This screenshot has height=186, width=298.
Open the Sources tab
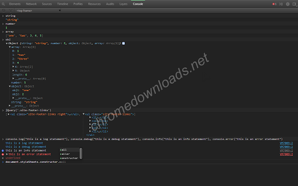pyautogui.click(x=47, y=4)
